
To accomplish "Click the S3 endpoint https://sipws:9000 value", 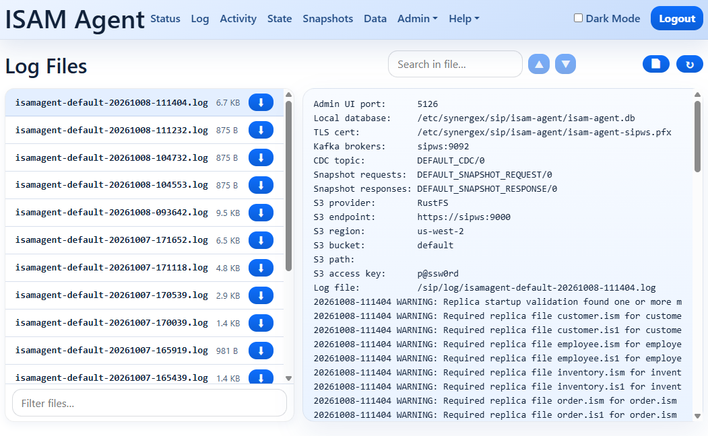I will point(463,217).
